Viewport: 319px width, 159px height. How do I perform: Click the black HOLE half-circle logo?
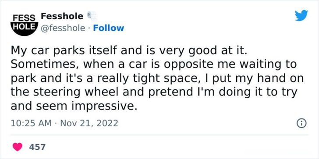tap(24, 28)
